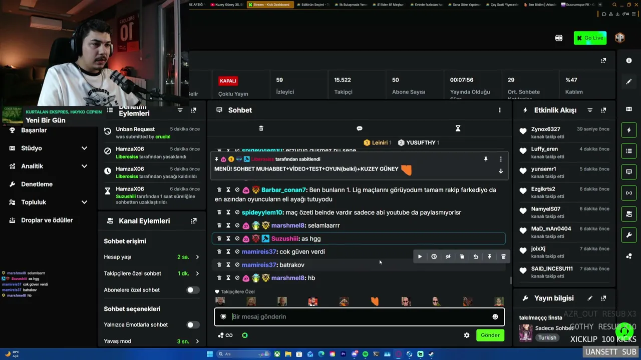Click the info icon in right rail
The width and height of the screenshot is (641, 360).
[629, 60]
